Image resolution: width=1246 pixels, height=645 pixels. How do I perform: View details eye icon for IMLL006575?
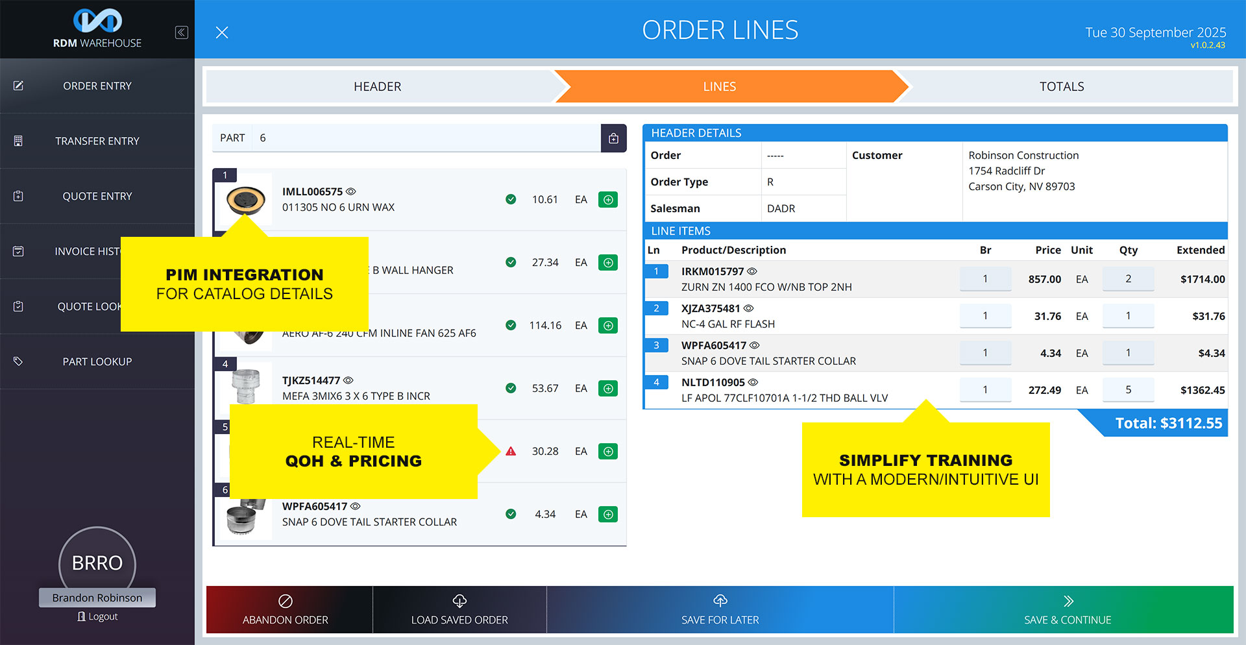pos(351,191)
